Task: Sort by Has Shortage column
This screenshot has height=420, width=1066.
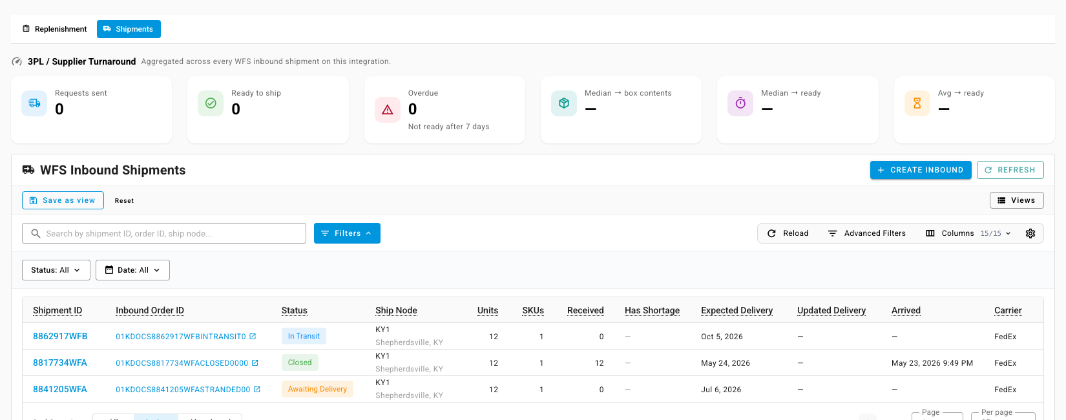Action: point(653,310)
